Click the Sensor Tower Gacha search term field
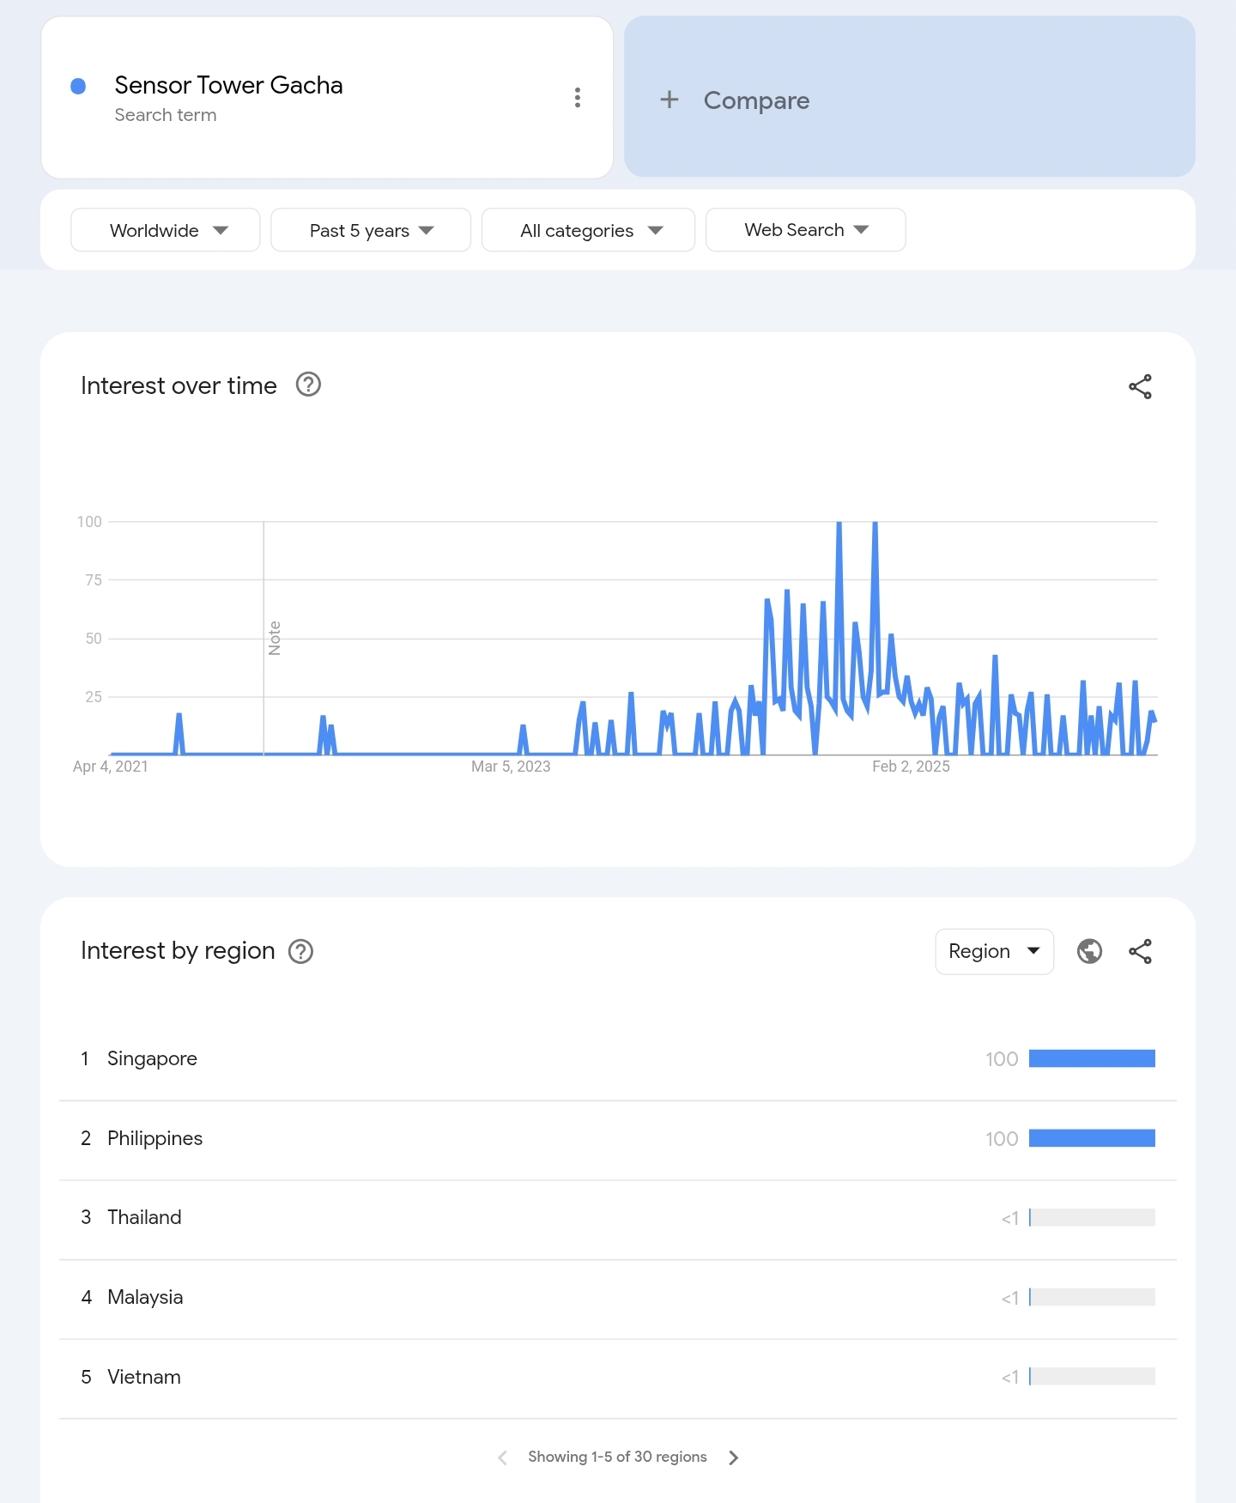1236x1503 pixels. (x=327, y=97)
